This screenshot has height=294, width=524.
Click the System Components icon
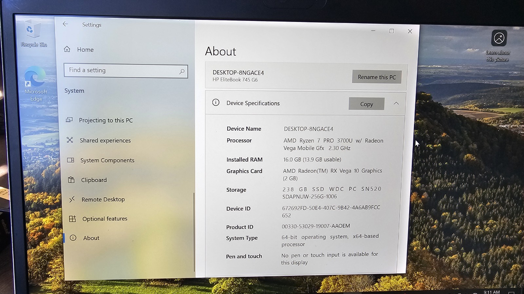[70, 160]
